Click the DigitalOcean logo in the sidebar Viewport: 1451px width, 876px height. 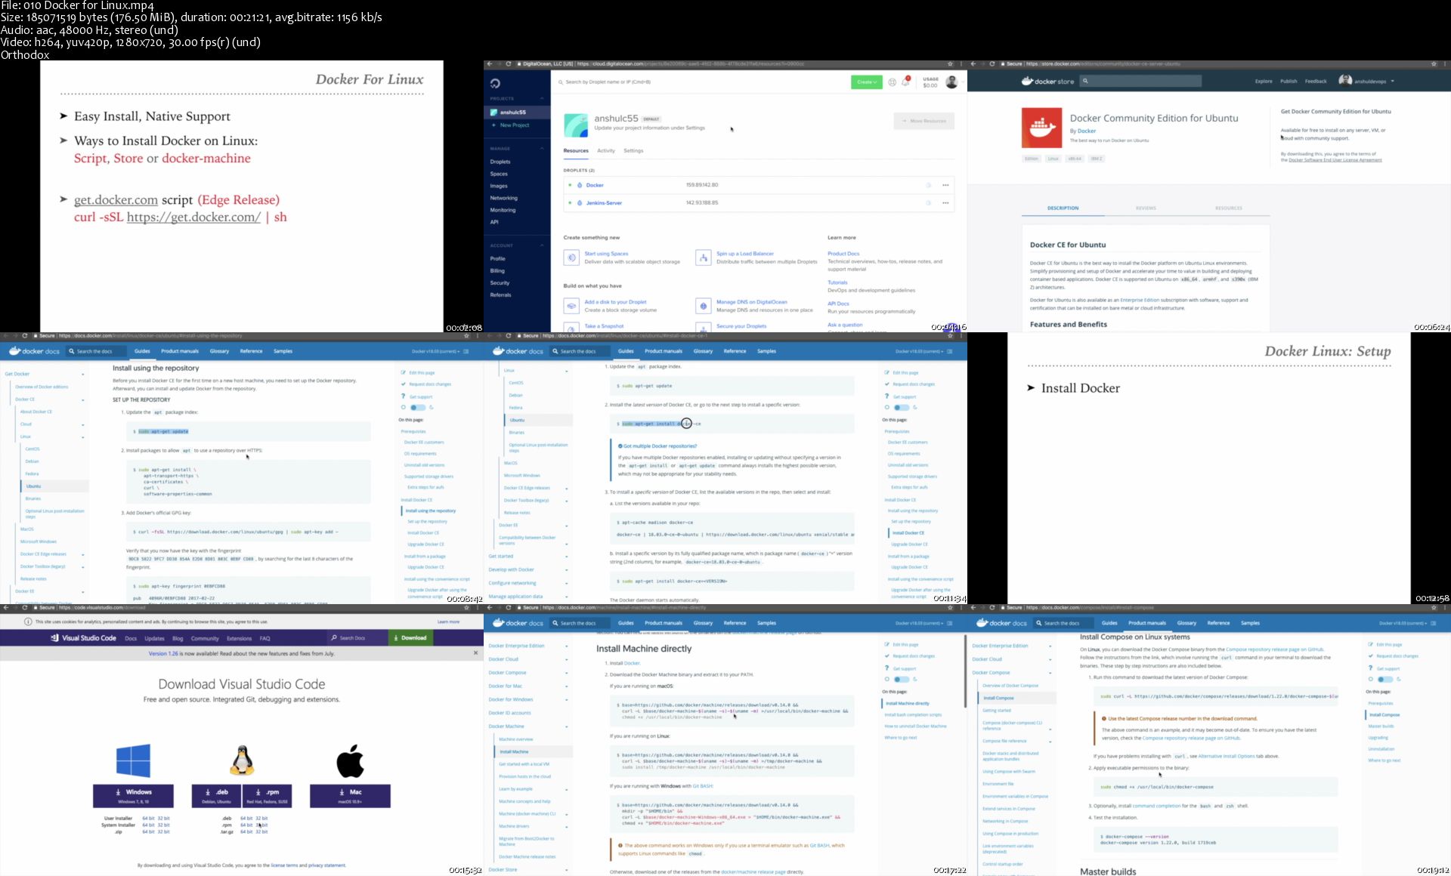tap(495, 83)
